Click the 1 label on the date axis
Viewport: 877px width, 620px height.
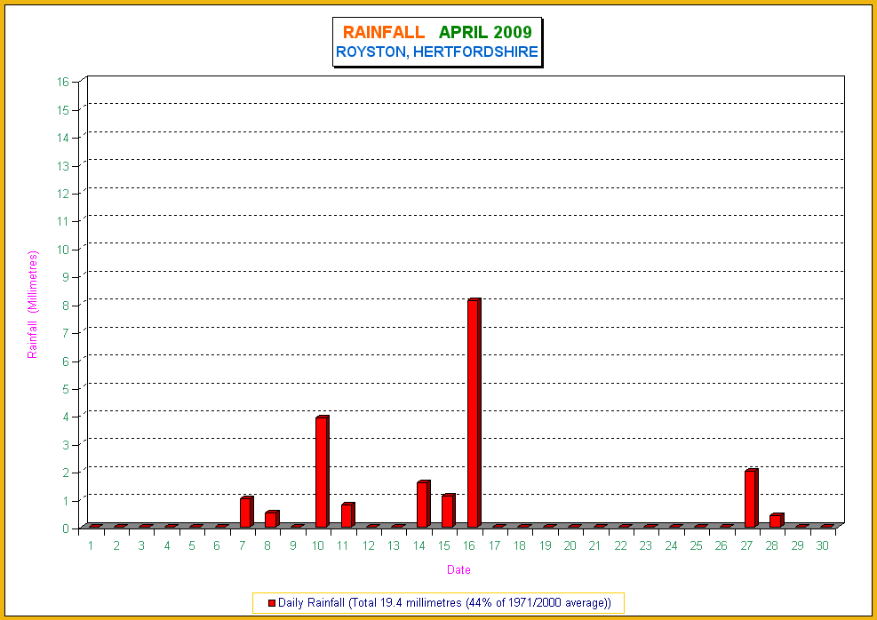91,545
